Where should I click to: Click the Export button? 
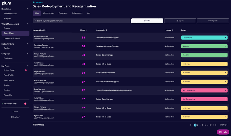pyautogui.click(x=180, y=21)
